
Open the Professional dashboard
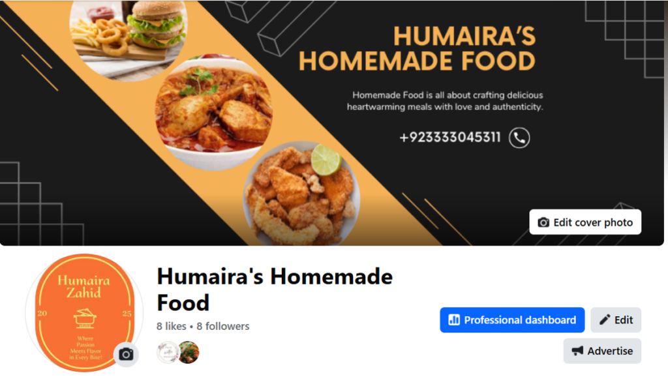coord(512,319)
